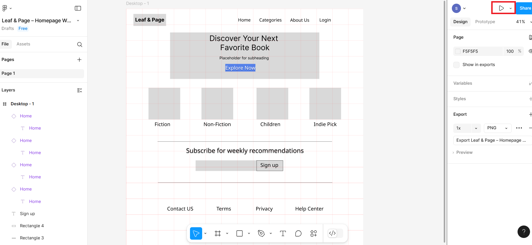This screenshot has height=245, width=532.
Task: Open present options dropdown arrow
Action: click(510, 8)
